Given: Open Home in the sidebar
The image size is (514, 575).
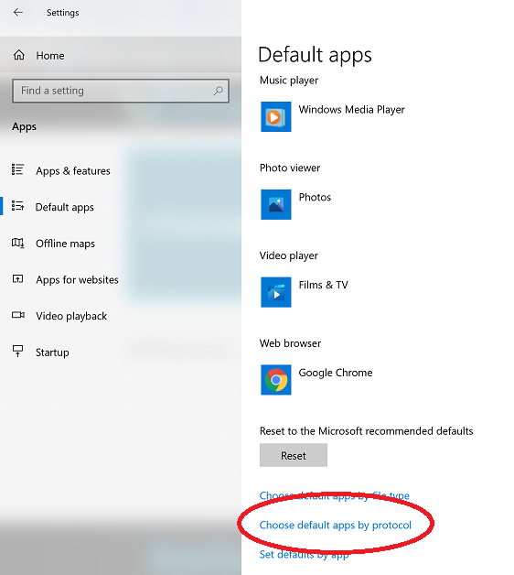Looking at the screenshot, I should tap(50, 56).
